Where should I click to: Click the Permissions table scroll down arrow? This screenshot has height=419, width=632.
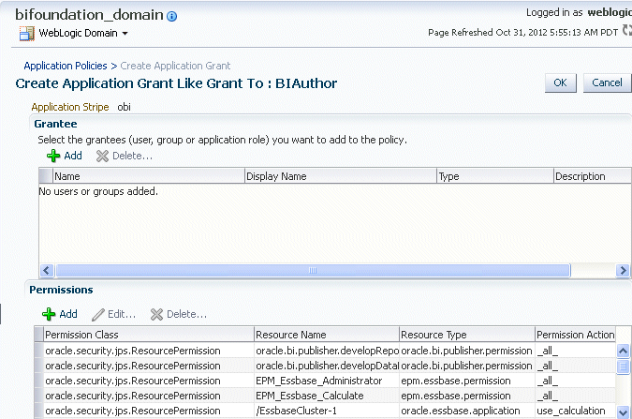point(624,412)
